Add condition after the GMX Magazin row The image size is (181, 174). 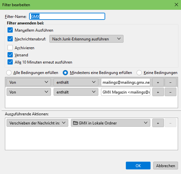point(158,92)
